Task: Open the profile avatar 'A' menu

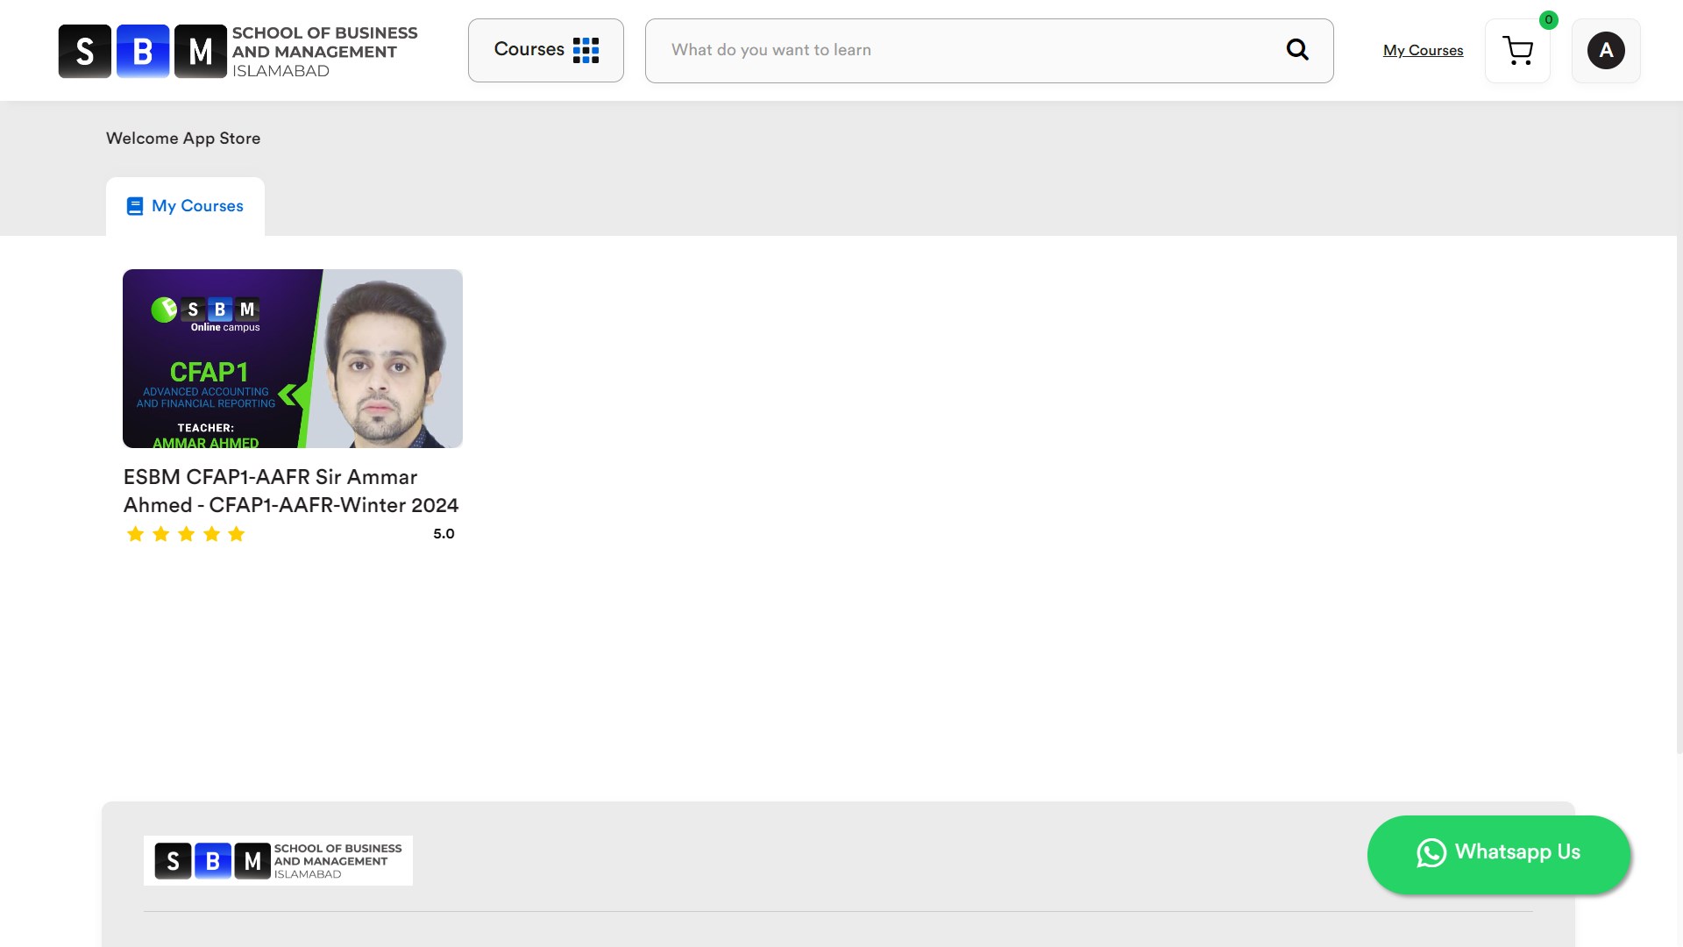Action: coord(1605,51)
